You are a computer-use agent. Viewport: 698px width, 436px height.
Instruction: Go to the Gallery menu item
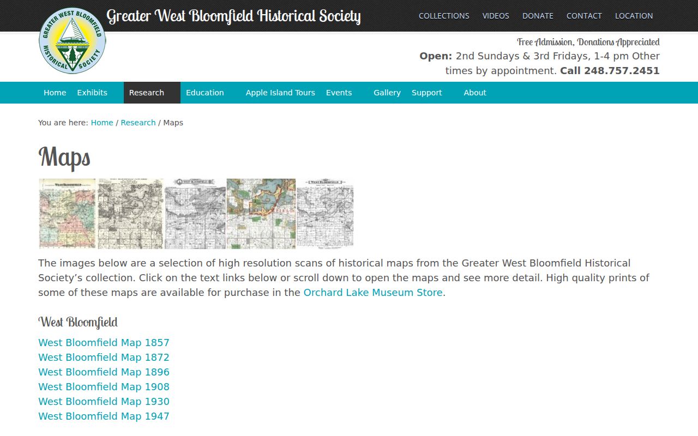coord(387,93)
